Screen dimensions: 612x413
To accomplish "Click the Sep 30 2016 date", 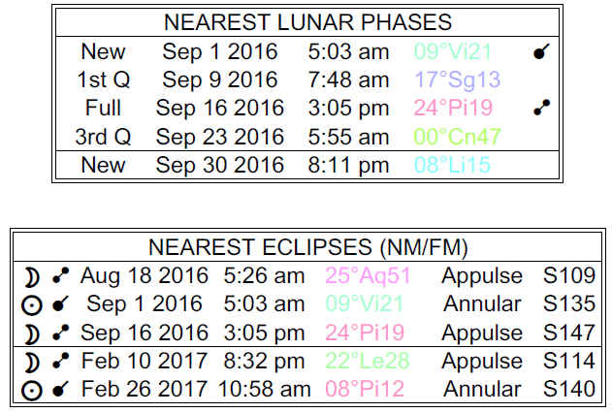I will click(219, 167).
